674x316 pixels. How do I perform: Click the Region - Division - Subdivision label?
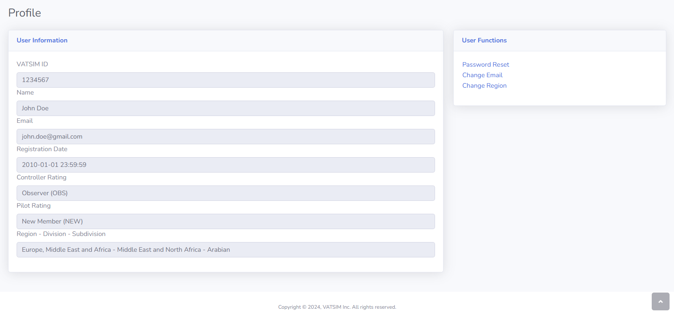tap(61, 234)
